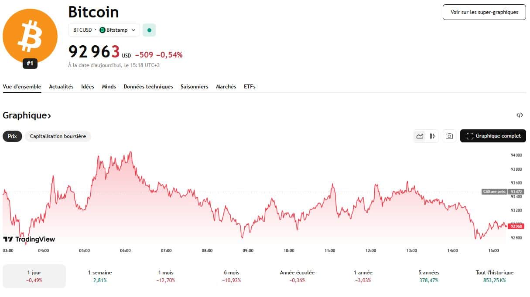Click the green market status indicator
The image size is (530, 297).
pyautogui.click(x=149, y=30)
